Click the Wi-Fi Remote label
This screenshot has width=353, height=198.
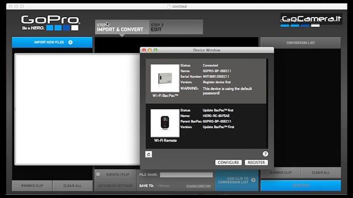click(x=165, y=141)
